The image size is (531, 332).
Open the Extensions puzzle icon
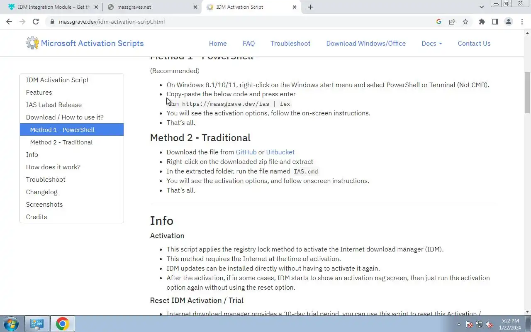(482, 22)
